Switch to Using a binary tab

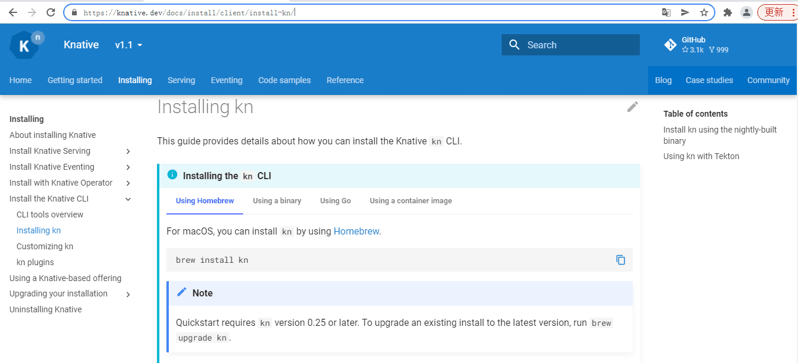click(x=277, y=201)
